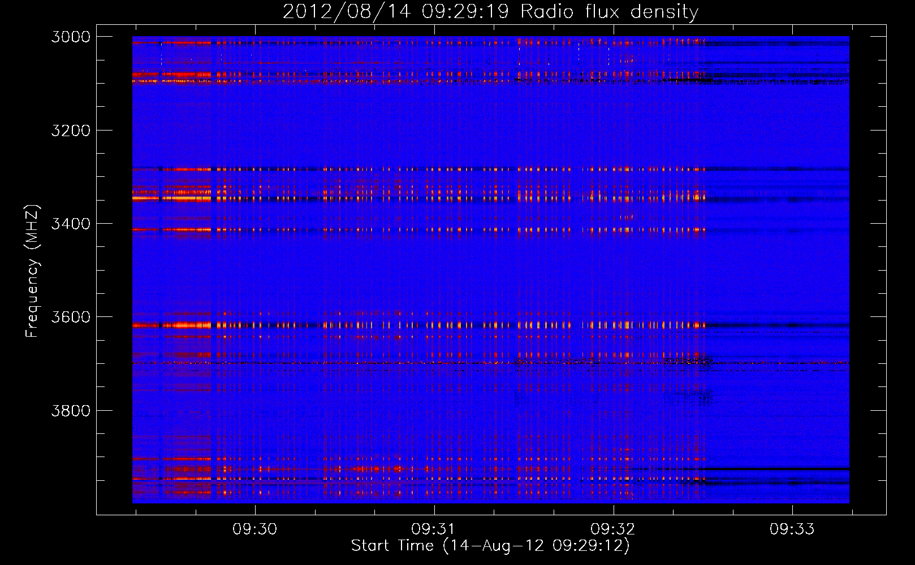This screenshot has width=915, height=565.
Task: Click the 09:33 time tick label
Action: click(792, 529)
